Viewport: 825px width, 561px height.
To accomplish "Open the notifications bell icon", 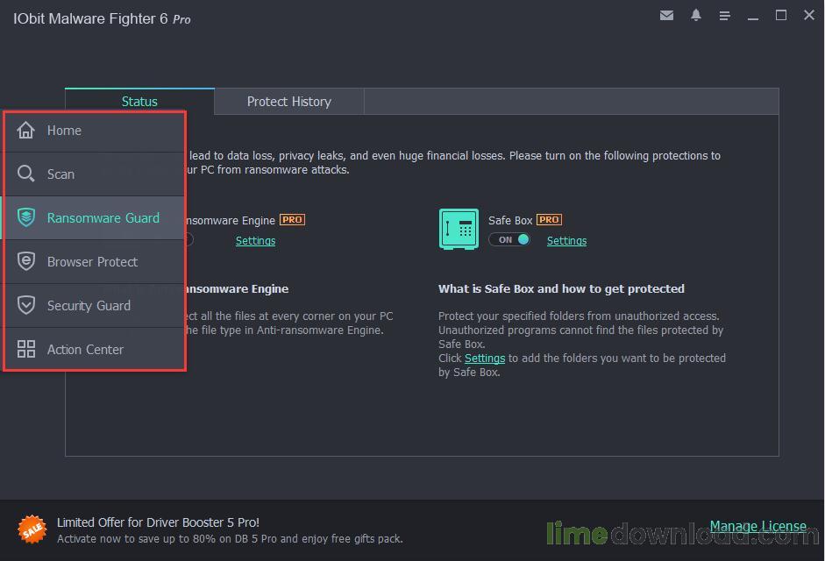I will (695, 15).
